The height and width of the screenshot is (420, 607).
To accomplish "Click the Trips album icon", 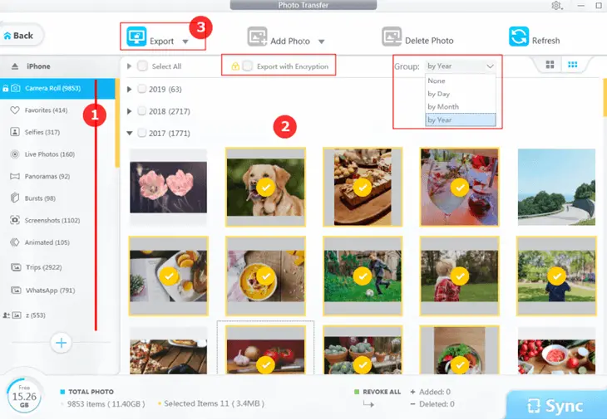I will (x=16, y=267).
